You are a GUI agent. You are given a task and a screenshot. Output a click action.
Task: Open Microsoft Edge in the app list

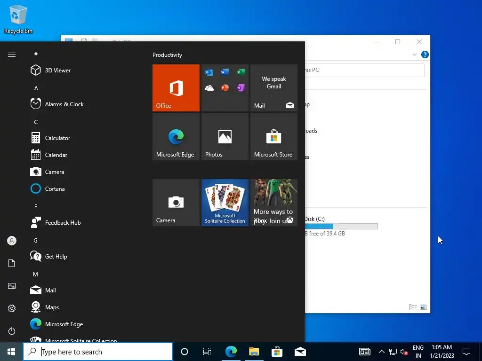tap(56, 324)
